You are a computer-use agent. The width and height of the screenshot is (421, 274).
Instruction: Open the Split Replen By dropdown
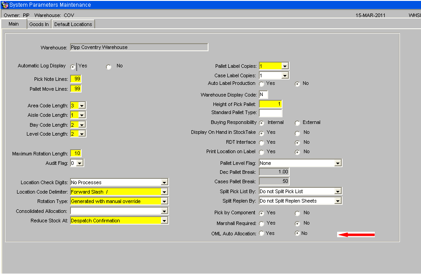pos(338,201)
